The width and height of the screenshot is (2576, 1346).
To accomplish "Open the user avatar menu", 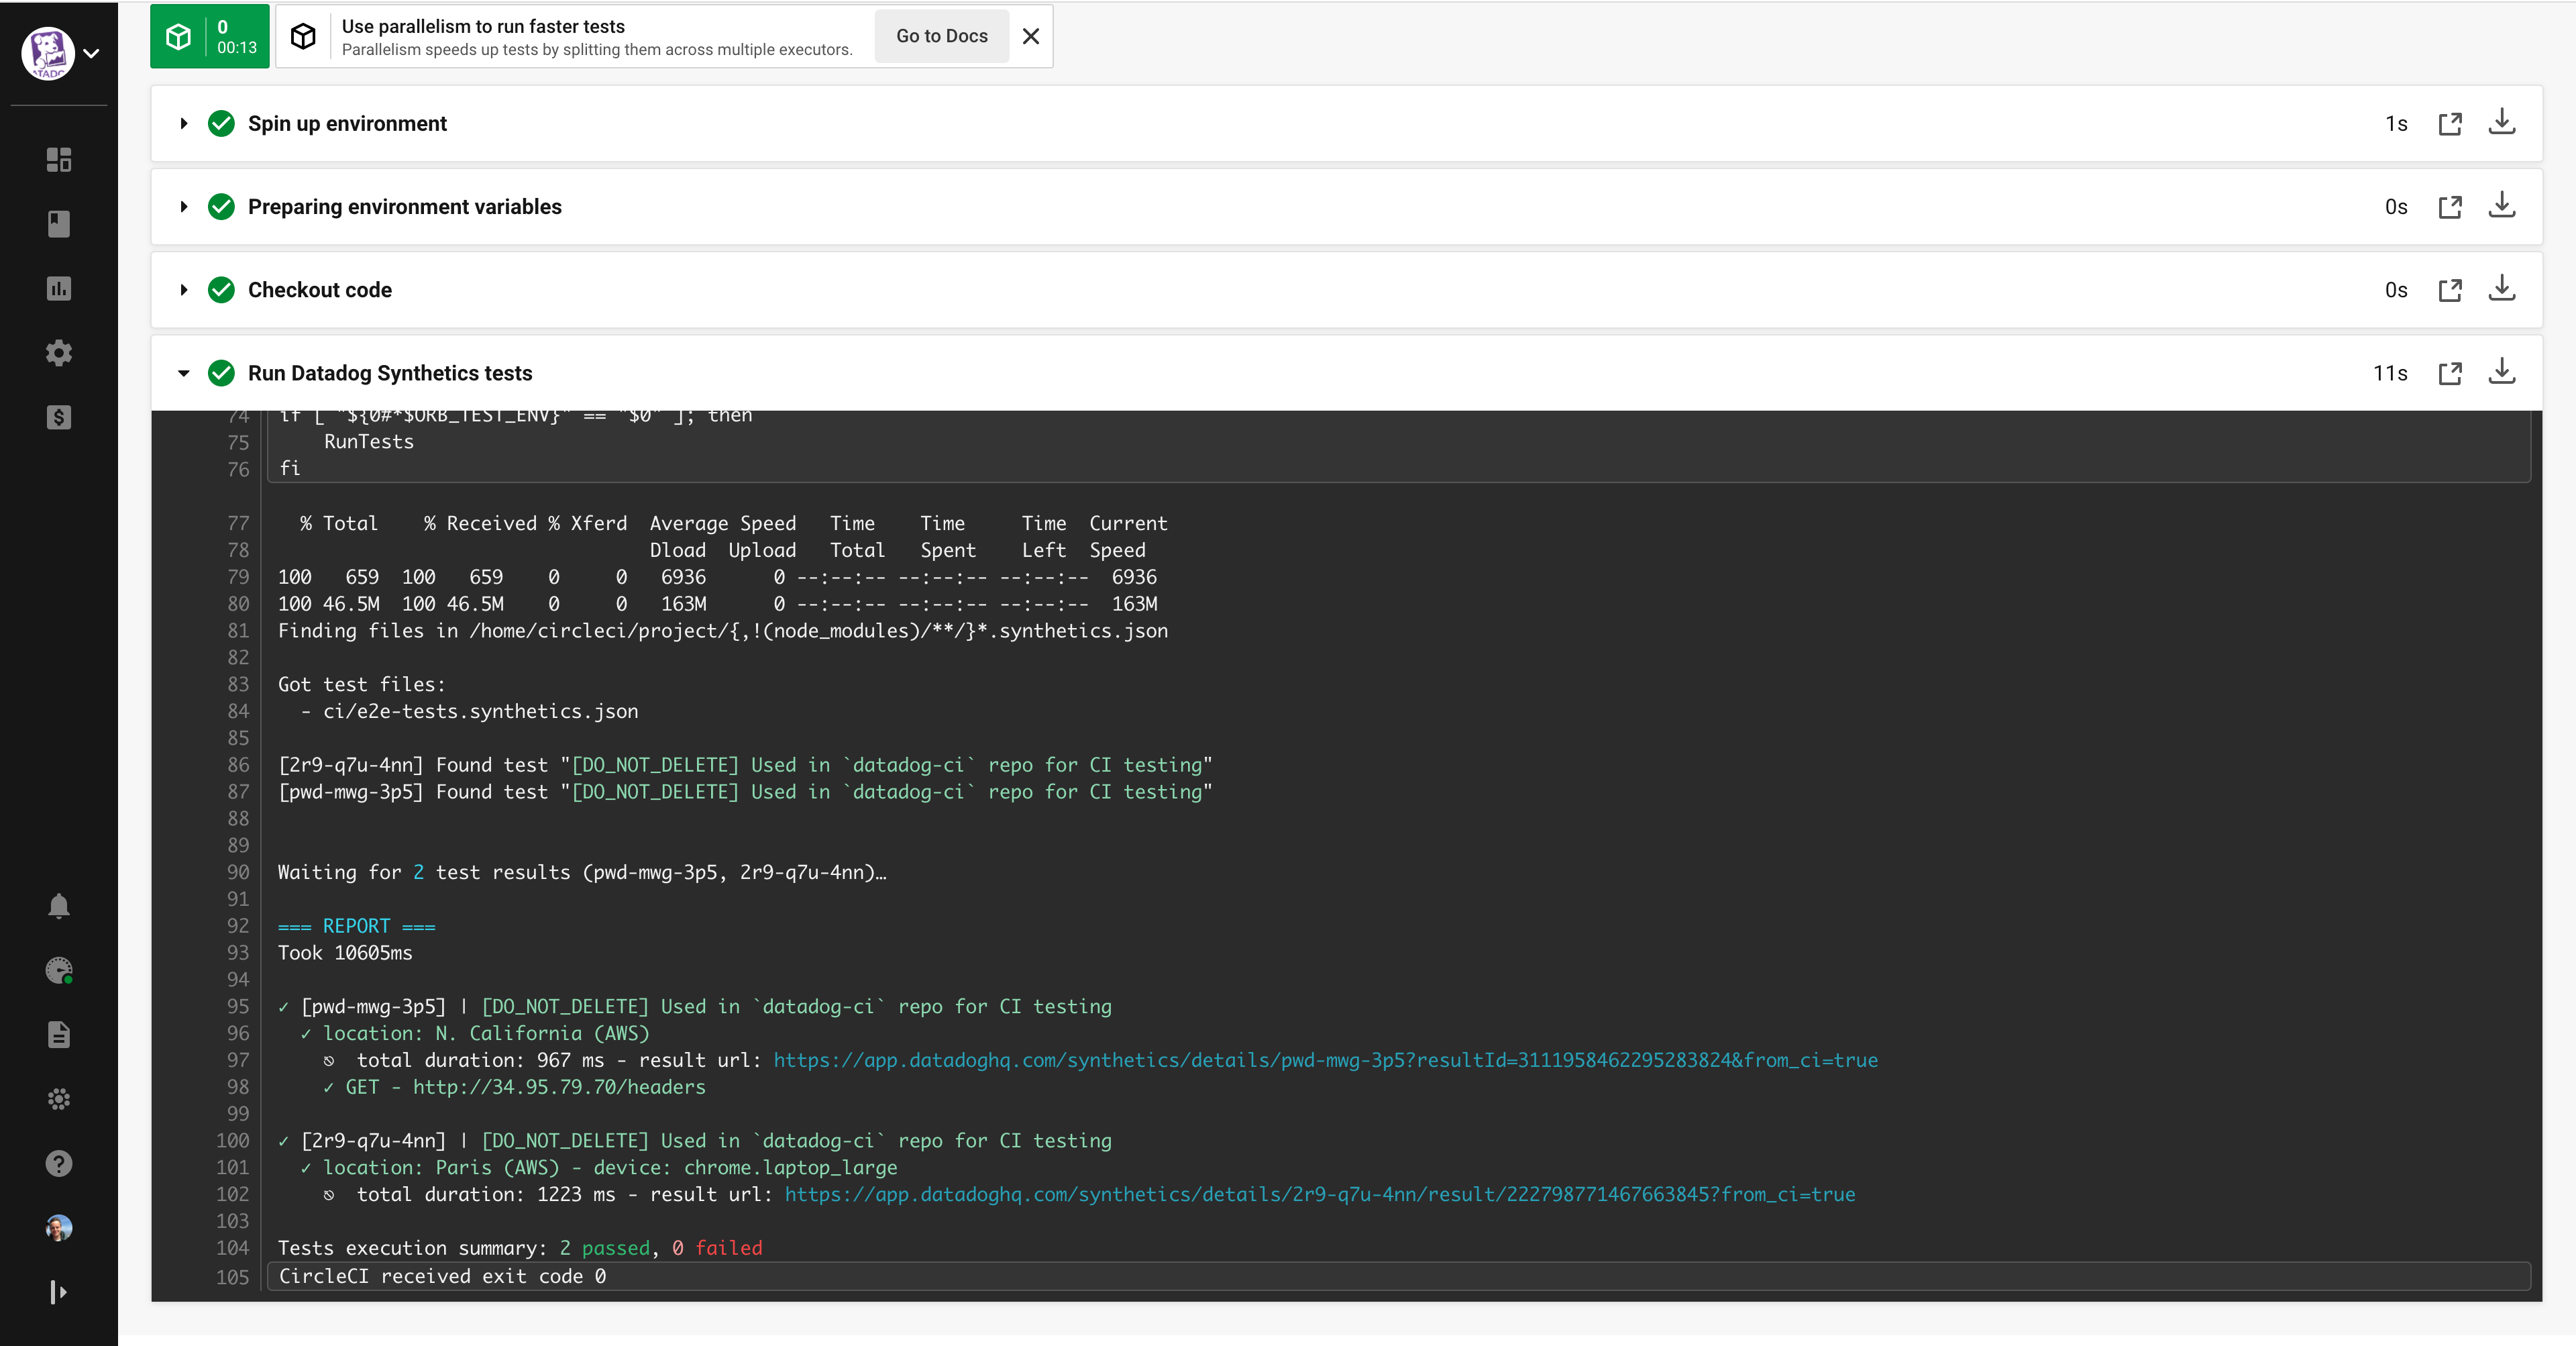I will (x=59, y=1228).
